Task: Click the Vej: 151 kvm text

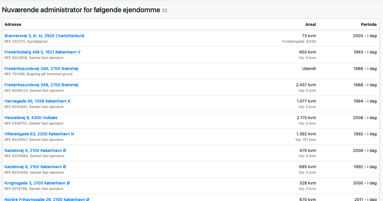Action: (306, 140)
